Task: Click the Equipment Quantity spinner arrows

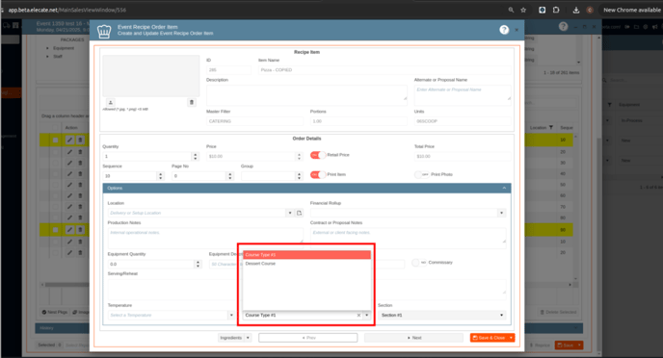Action: pos(198,265)
